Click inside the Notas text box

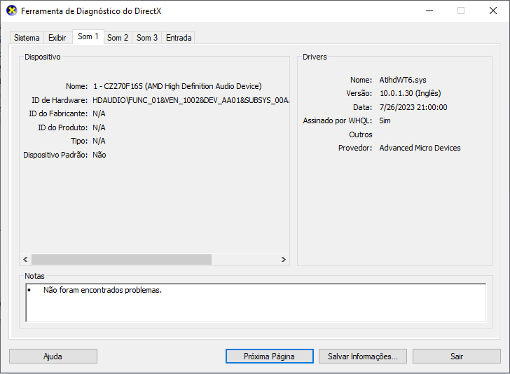[256, 303]
